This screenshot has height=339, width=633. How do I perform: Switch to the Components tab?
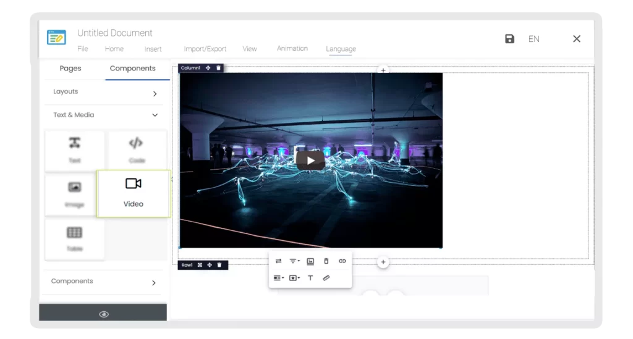[x=132, y=69]
